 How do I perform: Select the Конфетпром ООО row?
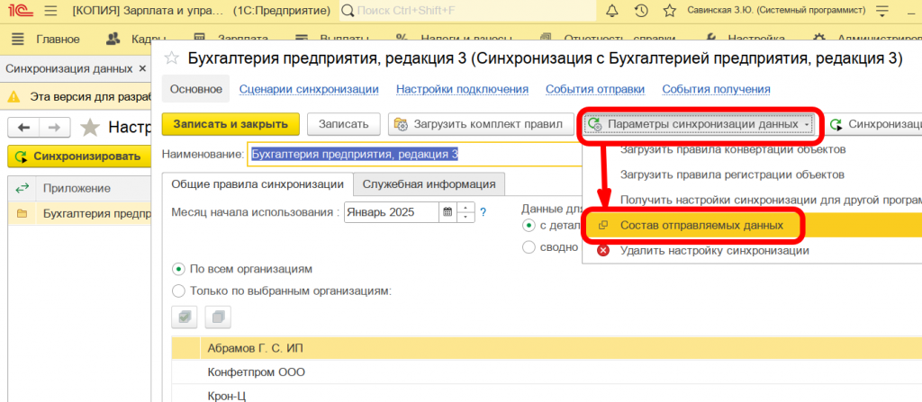tap(547, 372)
